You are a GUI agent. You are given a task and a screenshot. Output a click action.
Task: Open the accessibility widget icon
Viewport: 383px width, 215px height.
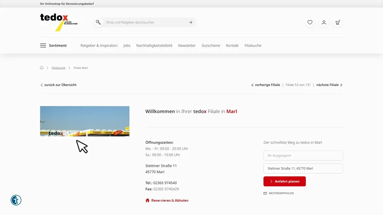pos(16,200)
